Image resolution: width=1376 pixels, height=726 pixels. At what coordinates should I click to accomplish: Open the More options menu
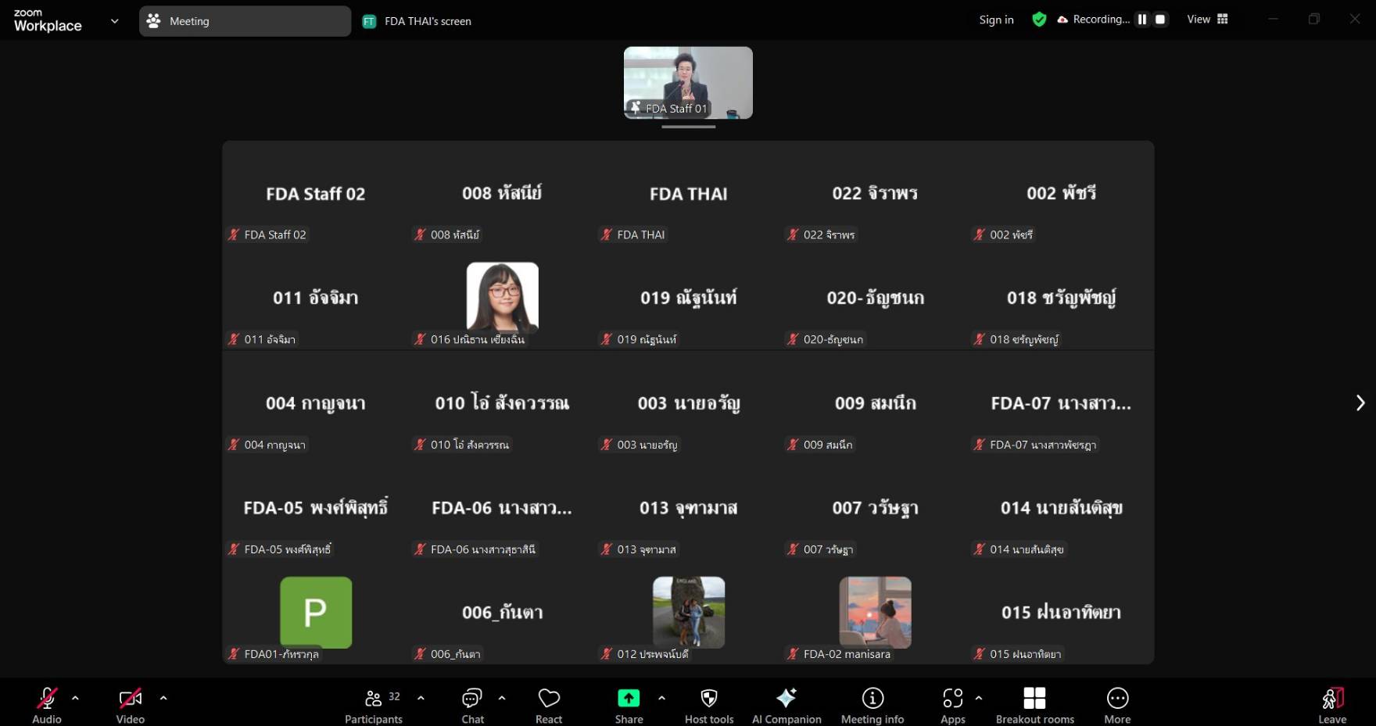click(x=1117, y=704)
